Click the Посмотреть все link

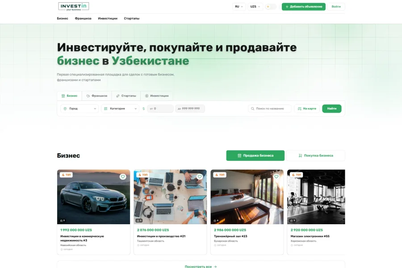[201, 267]
